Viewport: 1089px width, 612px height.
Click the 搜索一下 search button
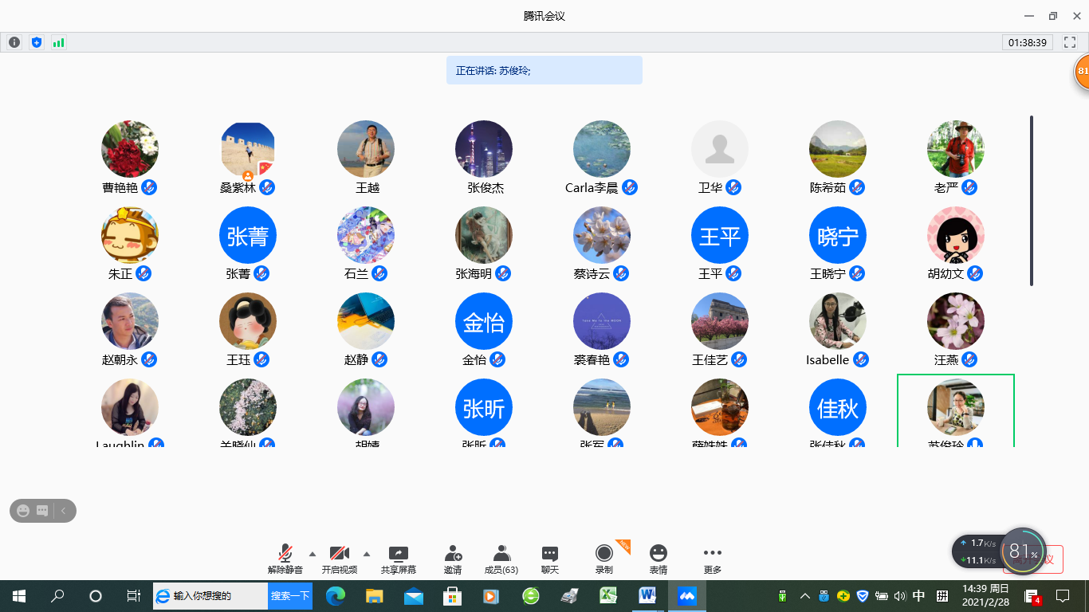[289, 595]
